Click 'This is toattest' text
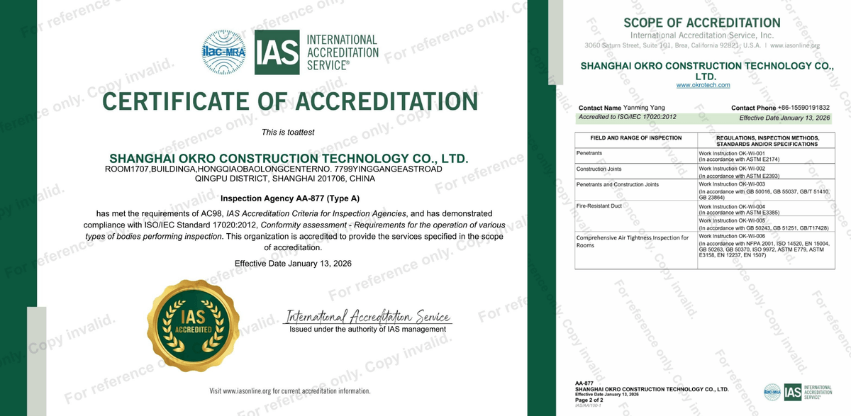Viewport: 851px width, 416px height. pyautogui.click(x=288, y=133)
